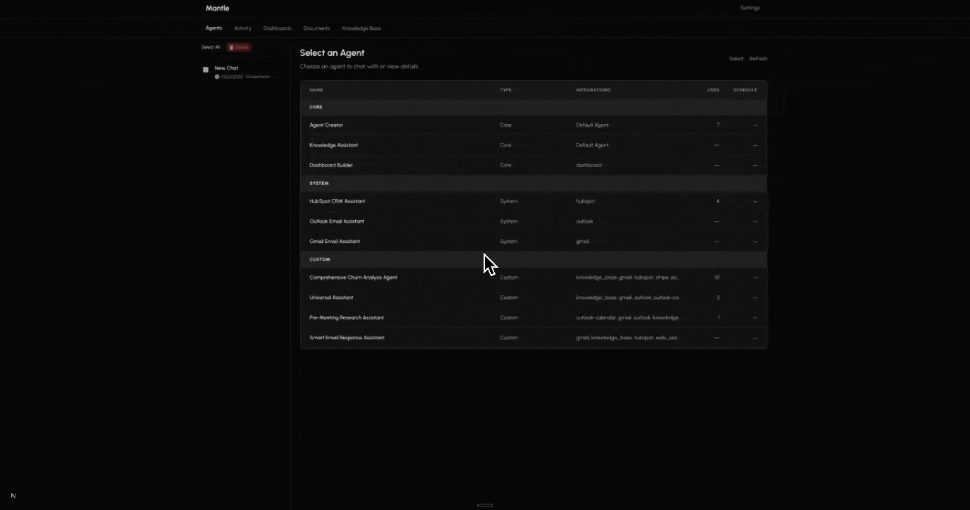Click the Refresh link above the agent table

[758, 58]
